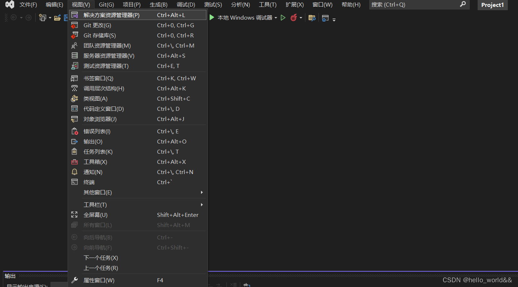Click 本地 Windows 调试器 button
The width and height of the screenshot is (518, 287).
(245, 17)
